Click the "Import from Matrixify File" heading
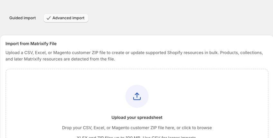Viewport: 273px width, 138px height. pos(31,44)
